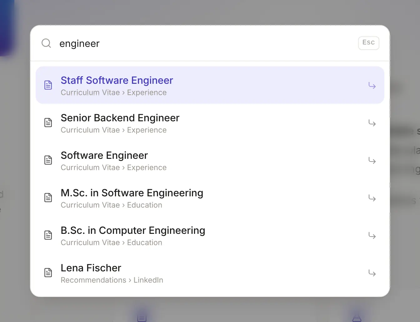Click the document icon beside M.Sc. in Software Engineering
Viewport: 420px width, 322px height.
(48, 198)
